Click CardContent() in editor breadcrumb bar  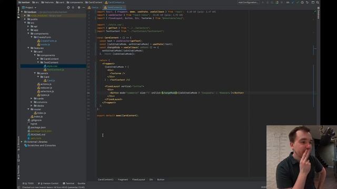tap(105, 180)
